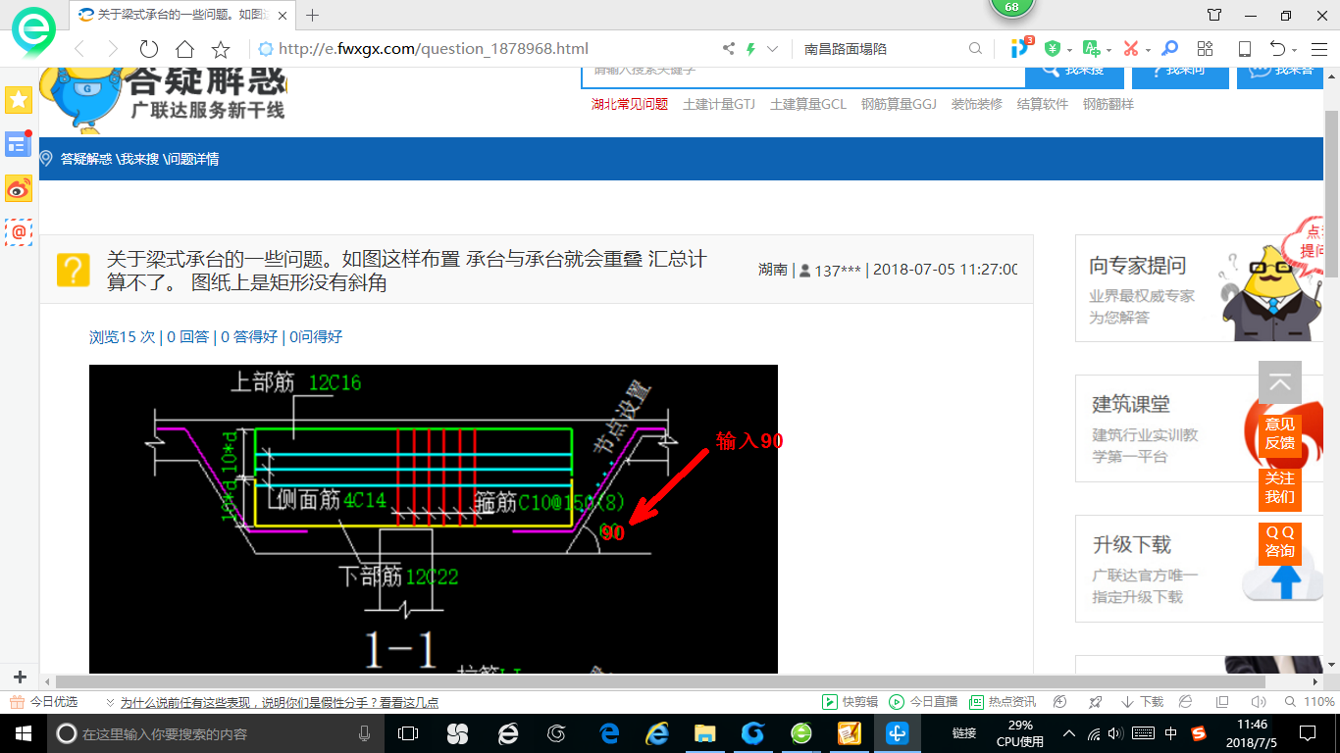Click the undo closed tab arrow icon
The image size is (1340, 753).
pyautogui.click(x=1277, y=49)
